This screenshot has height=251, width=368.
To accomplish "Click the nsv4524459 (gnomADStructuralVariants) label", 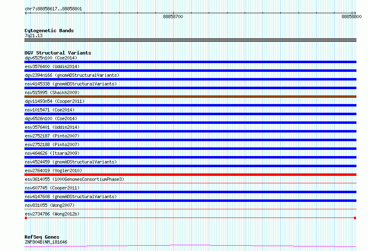I will 71,162.
